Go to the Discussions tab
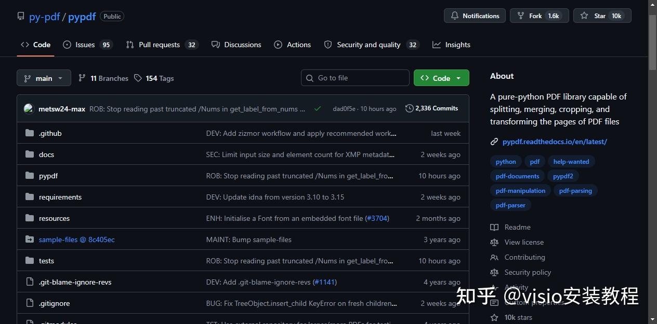Image resolution: width=657 pixels, height=324 pixels. 236,45
